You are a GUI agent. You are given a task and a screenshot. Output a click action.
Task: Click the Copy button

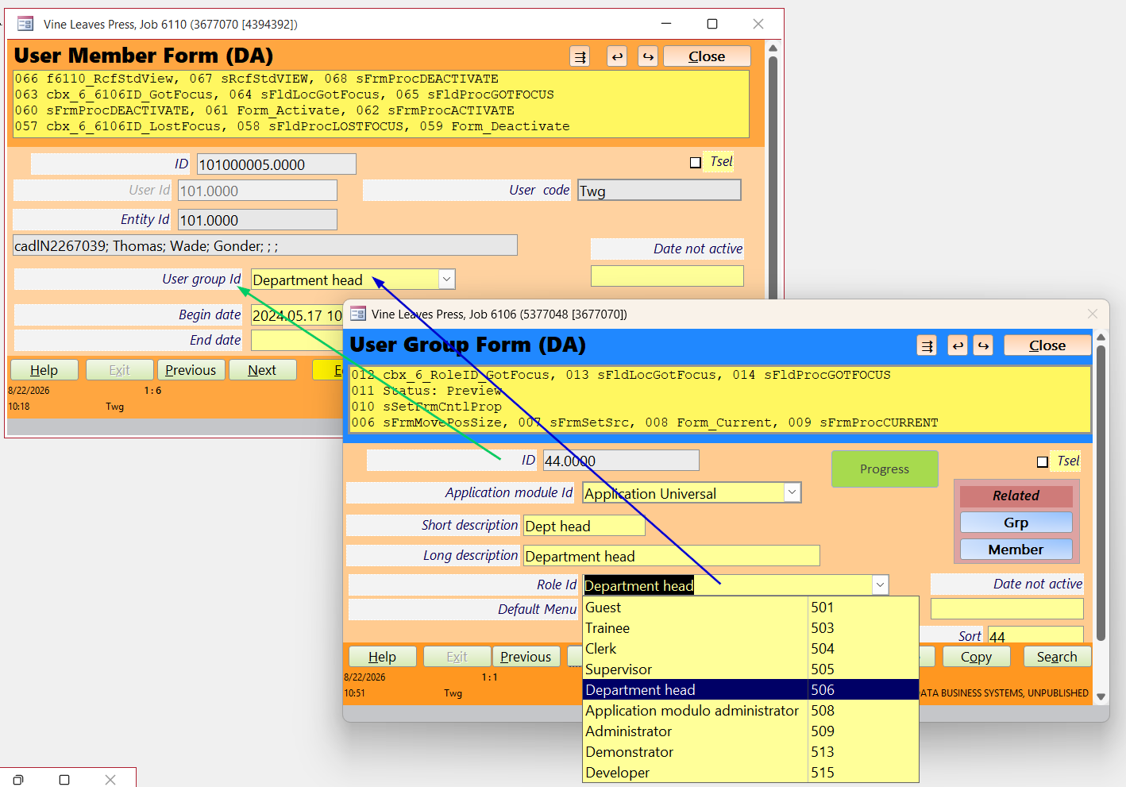[x=976, y=657]
